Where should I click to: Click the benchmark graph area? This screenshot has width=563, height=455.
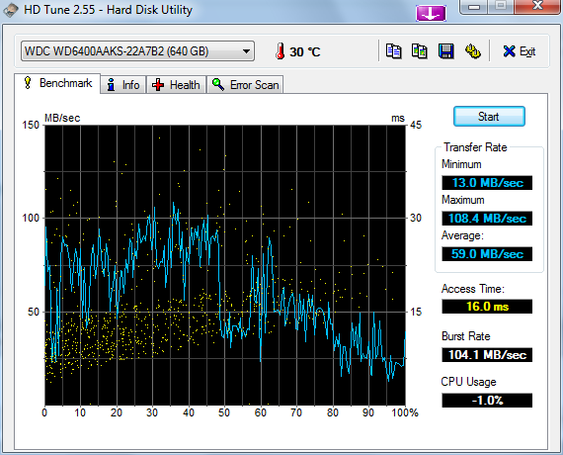pyautogui.click(x=225, y=265)
